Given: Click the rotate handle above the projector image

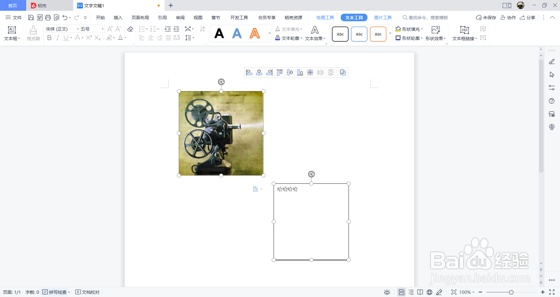Looking at the screenshot, I should 221,82.
